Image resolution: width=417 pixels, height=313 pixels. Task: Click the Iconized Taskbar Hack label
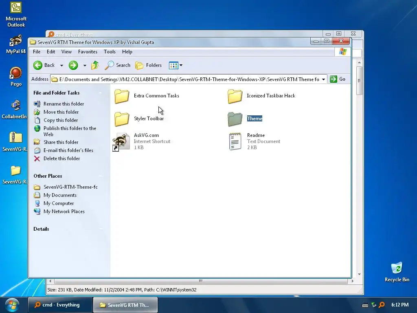(271, 96)
